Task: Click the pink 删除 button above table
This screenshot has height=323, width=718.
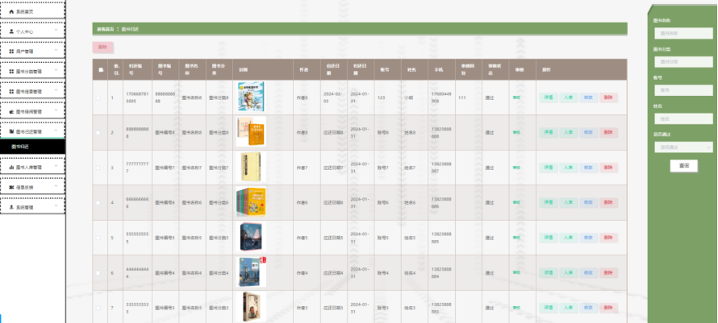Action: tap(102, 48)
